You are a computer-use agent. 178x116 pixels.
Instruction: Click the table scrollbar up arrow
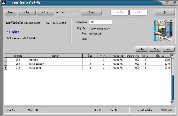point(172,55)
